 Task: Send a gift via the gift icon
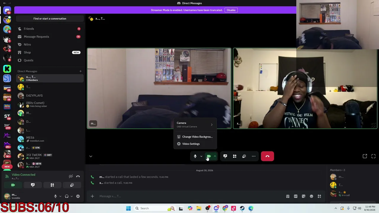point(288,196)
